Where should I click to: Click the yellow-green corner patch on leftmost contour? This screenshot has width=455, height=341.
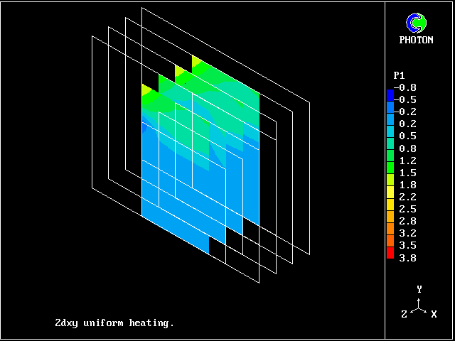click(148, 90)
